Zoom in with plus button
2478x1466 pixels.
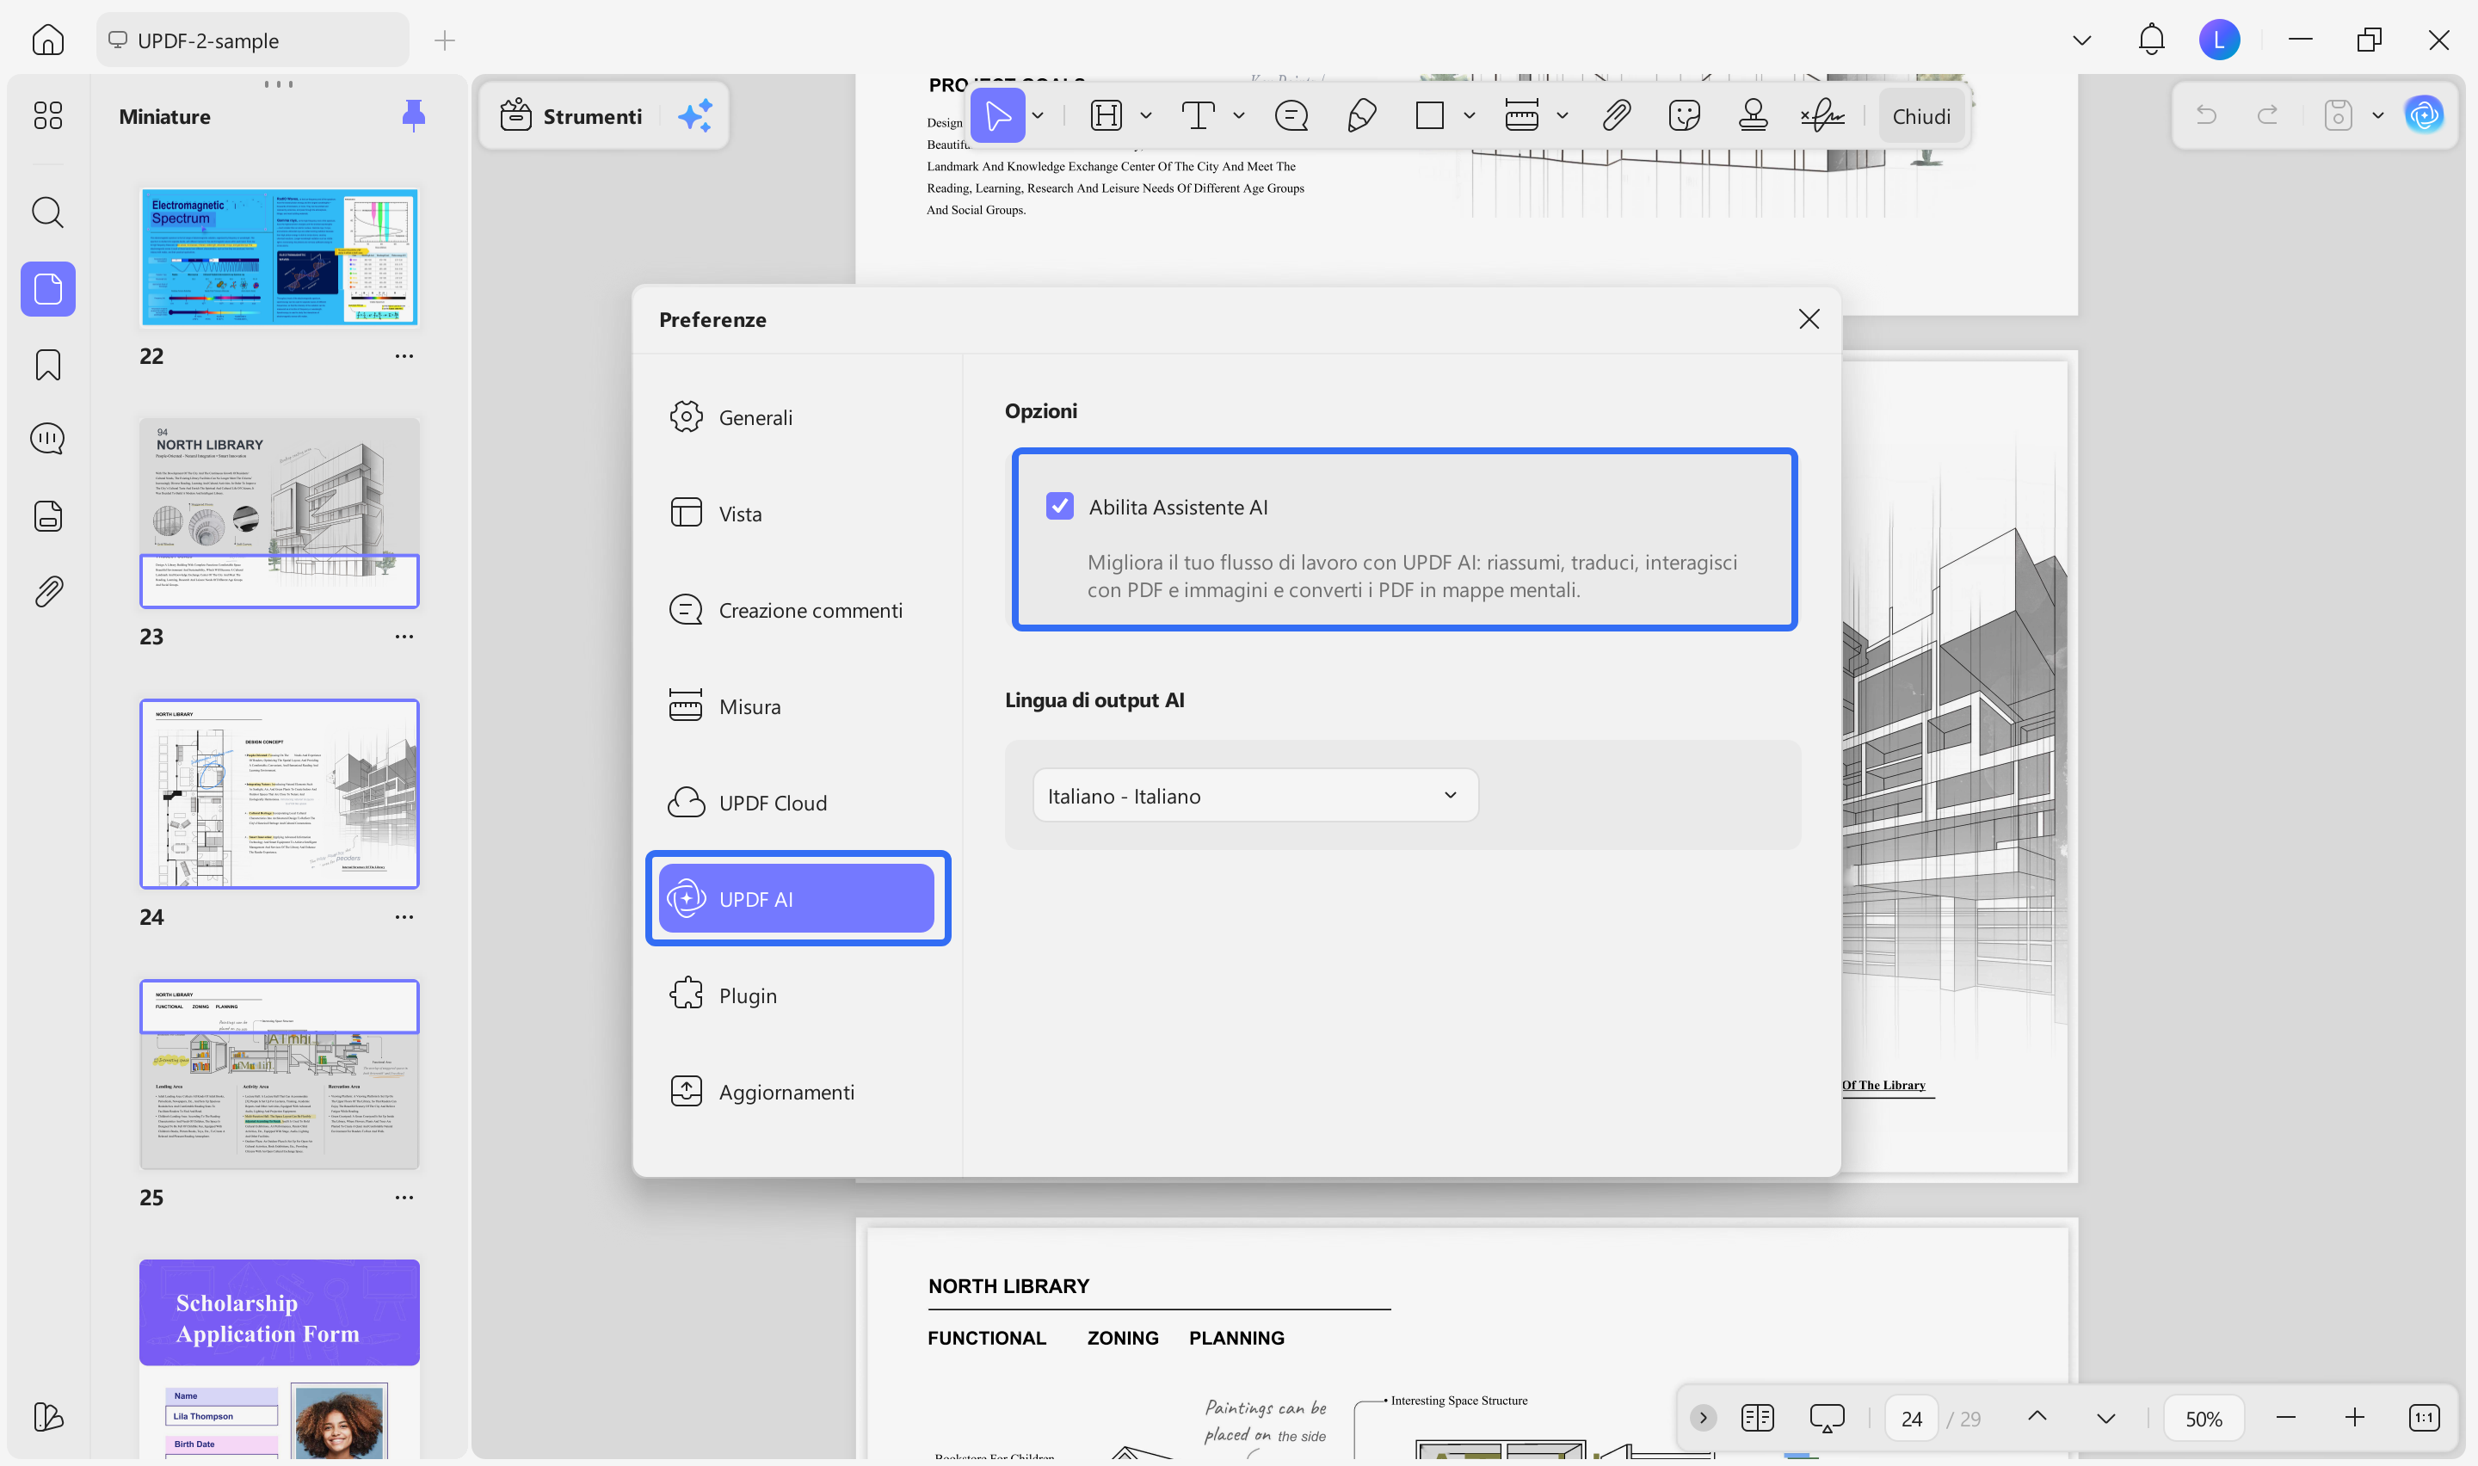[2355, 1418]
